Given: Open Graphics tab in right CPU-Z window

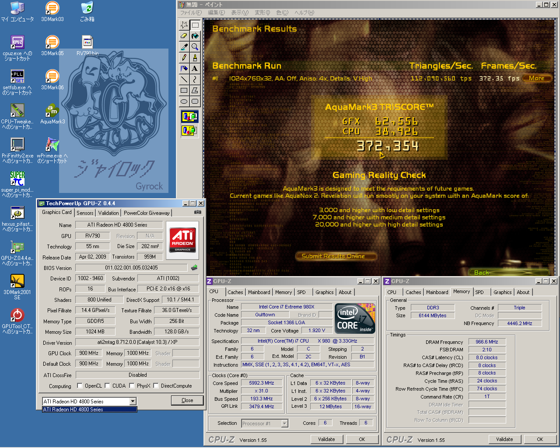Looking at the screenshot, I should pos(503,292).
